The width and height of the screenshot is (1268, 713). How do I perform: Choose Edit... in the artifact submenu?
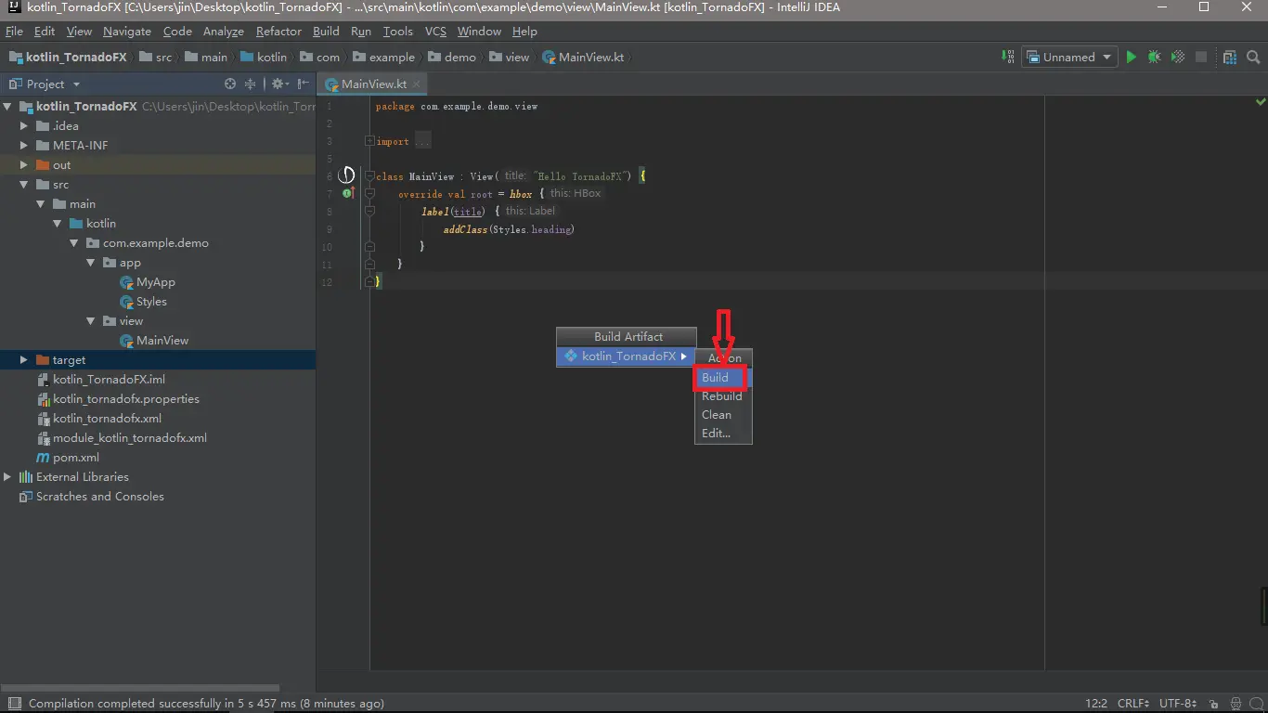coord(723,434)
